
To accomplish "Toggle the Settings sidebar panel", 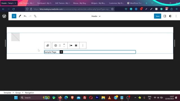I will pos(165,16).
